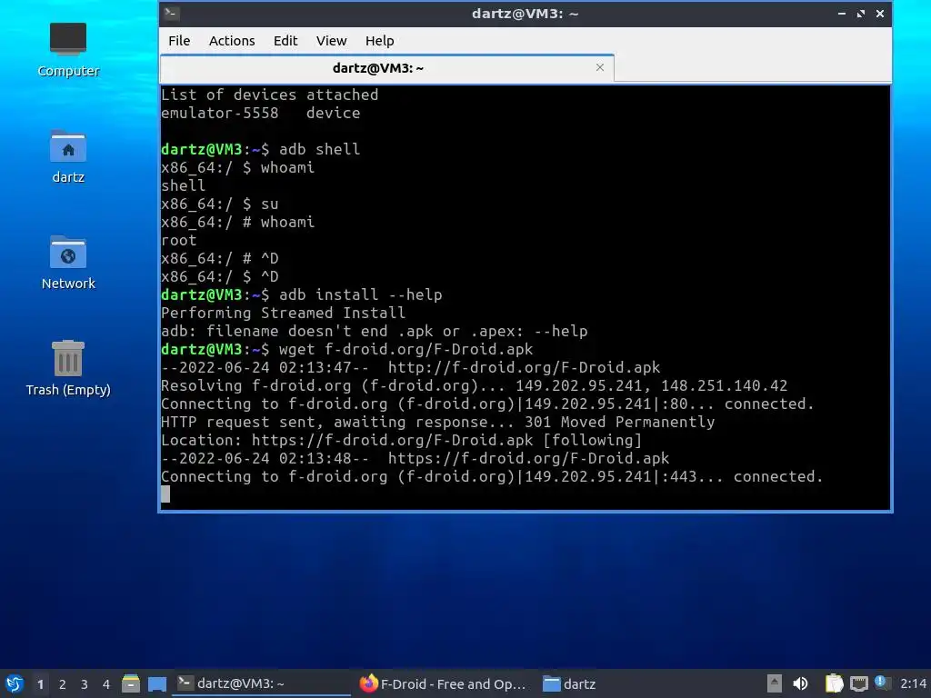This screenshot has width=931, height=698.
Task: Click the 'emulator-5558 device' output line
Action: [x=261, y=113]
